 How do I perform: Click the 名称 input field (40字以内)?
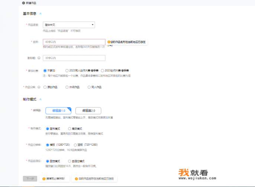pos(74,42)
